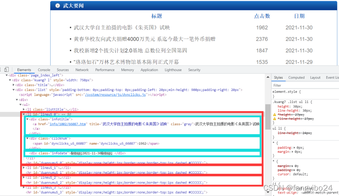Open news link 我校新增2个拔尖计划2.0基地

click(130, 50)
